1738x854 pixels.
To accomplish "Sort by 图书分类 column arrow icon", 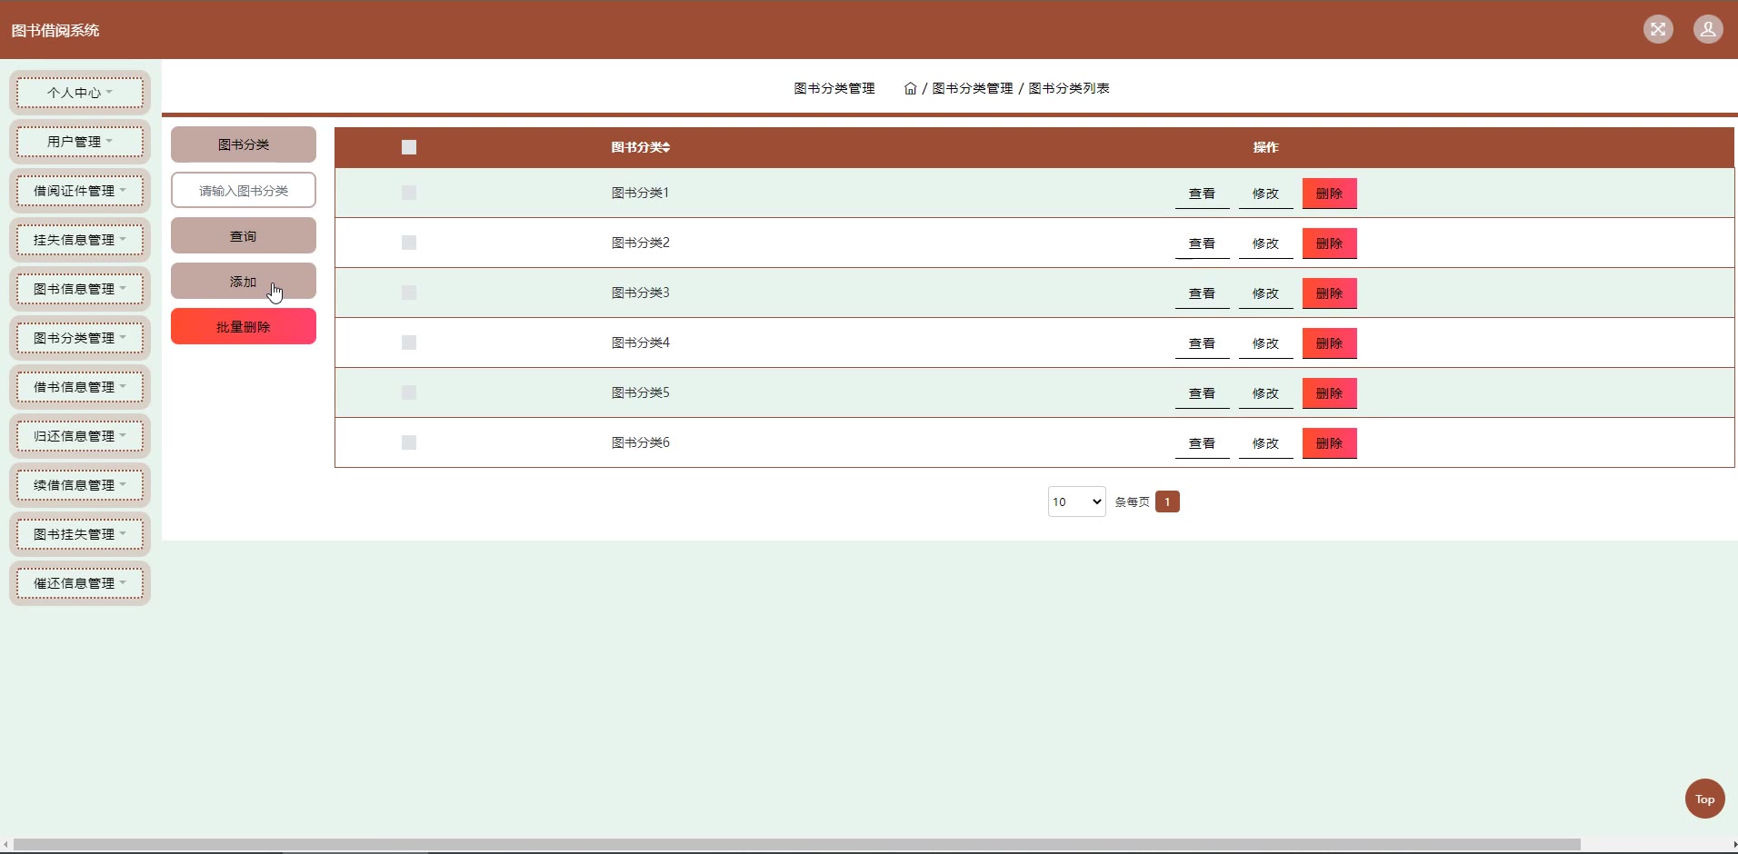I will coord(666,147).
